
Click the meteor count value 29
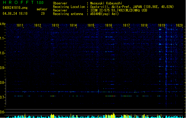coord(43,14)
